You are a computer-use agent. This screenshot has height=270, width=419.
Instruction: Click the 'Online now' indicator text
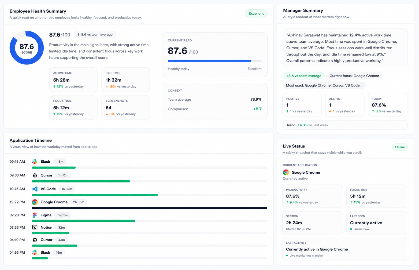click(x=361, y=229)
